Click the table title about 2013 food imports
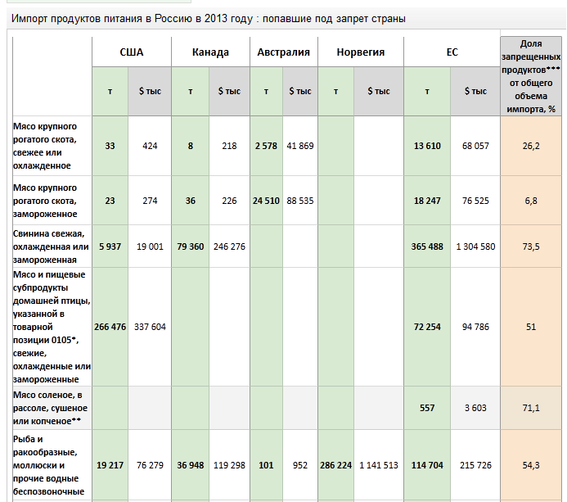Screen dimensions: 567x502 tap(208, 18)
